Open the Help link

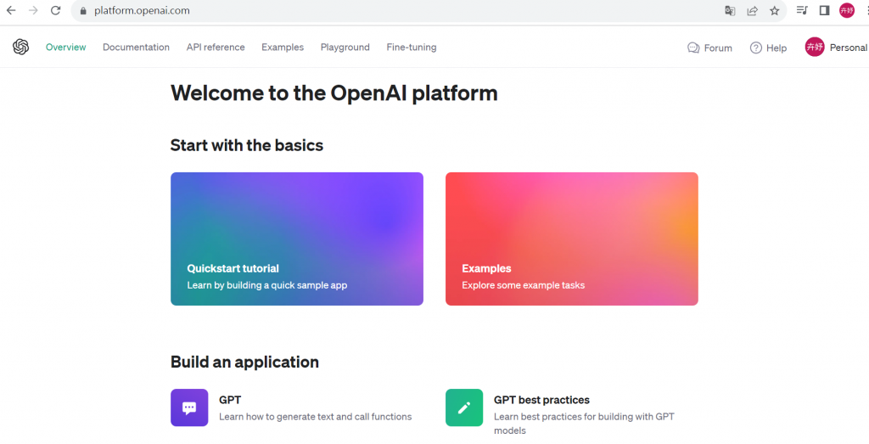[x=768, y=48]
